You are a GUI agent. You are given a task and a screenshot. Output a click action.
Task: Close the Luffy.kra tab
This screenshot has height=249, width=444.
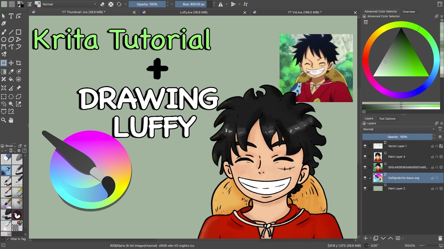tap(245, 12)
